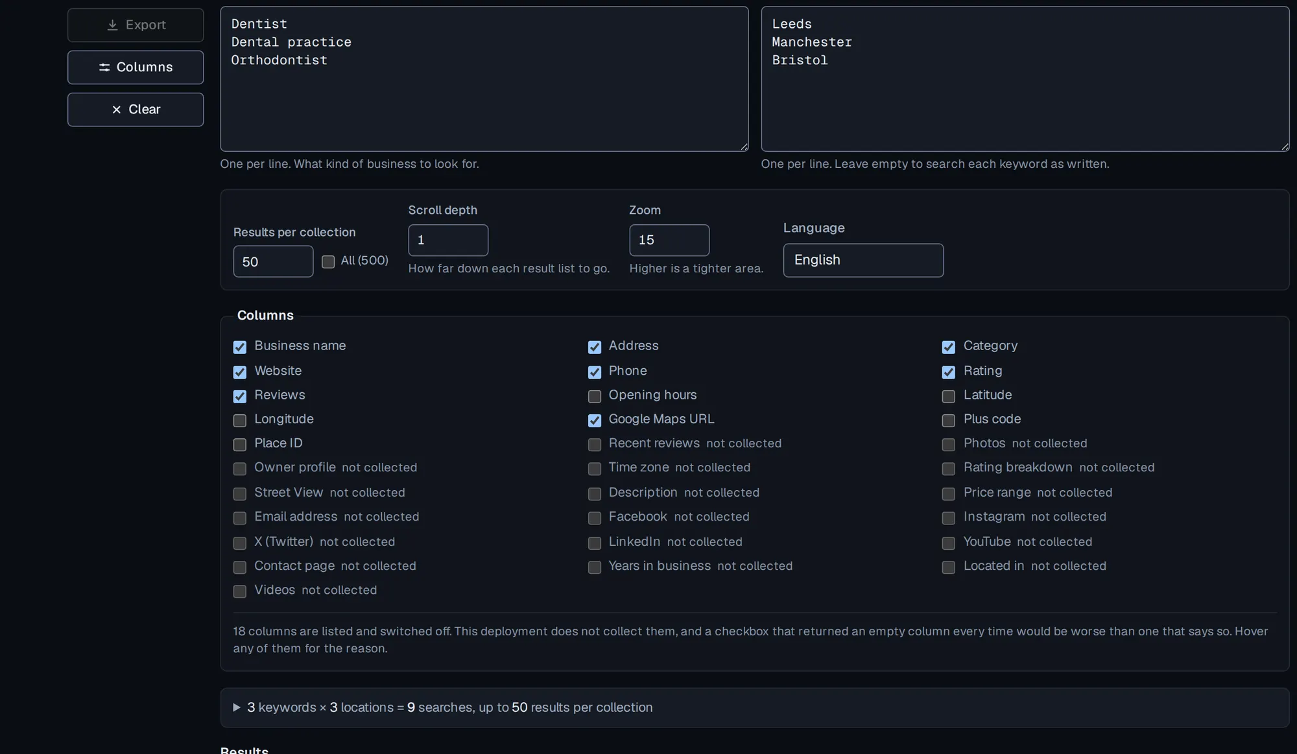Enable the Plus code column
Viewport: 1297px width, 754px height.
click(949, 420)
